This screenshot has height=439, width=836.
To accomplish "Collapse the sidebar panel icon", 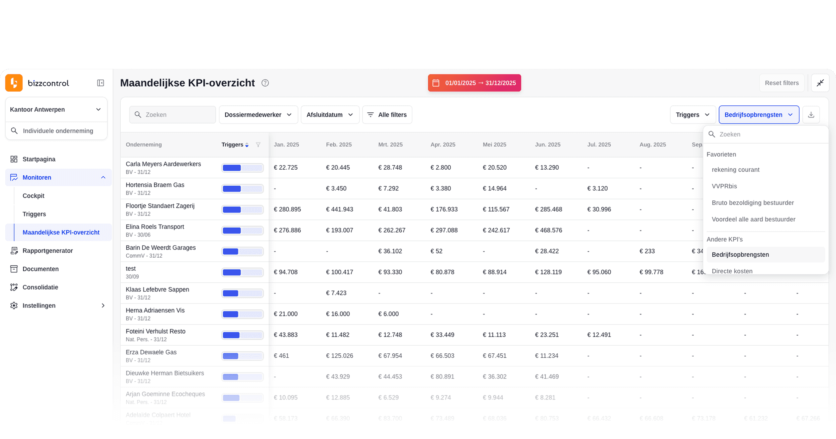I will tap(100, 83).
